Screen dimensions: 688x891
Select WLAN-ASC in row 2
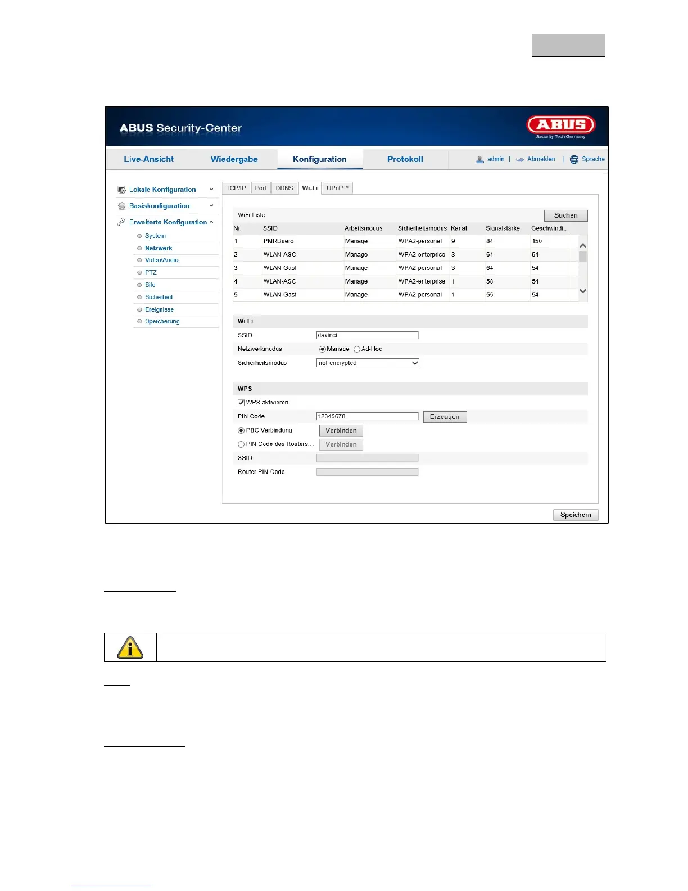[406, 255]
